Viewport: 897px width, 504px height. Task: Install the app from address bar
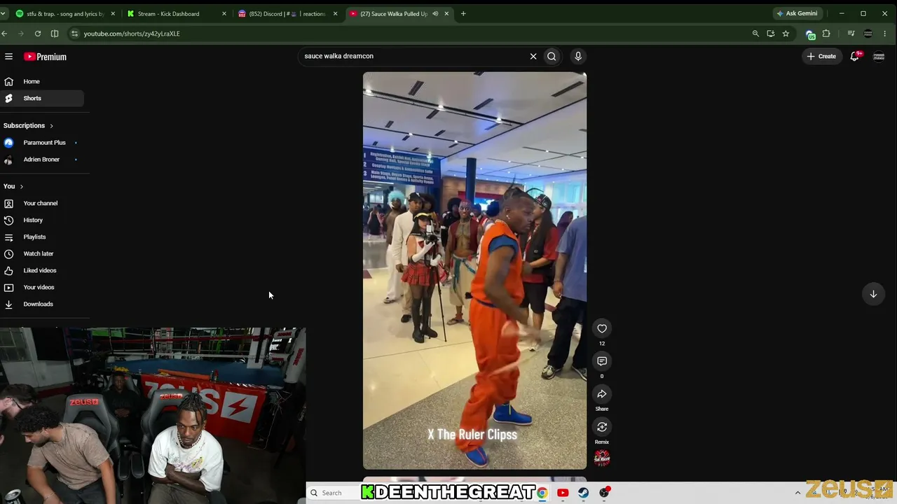click(x=771, y=34)
